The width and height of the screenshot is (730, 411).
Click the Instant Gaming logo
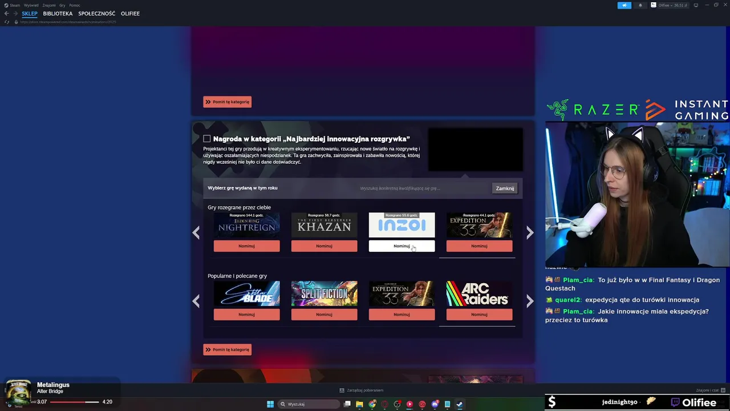click(687, 110)
